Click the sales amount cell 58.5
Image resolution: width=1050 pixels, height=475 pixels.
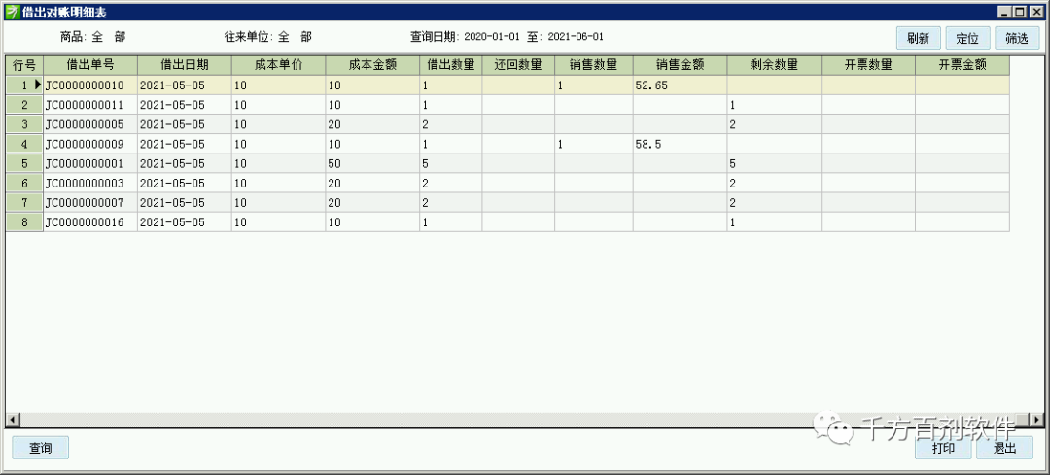[x=680, y=144]
